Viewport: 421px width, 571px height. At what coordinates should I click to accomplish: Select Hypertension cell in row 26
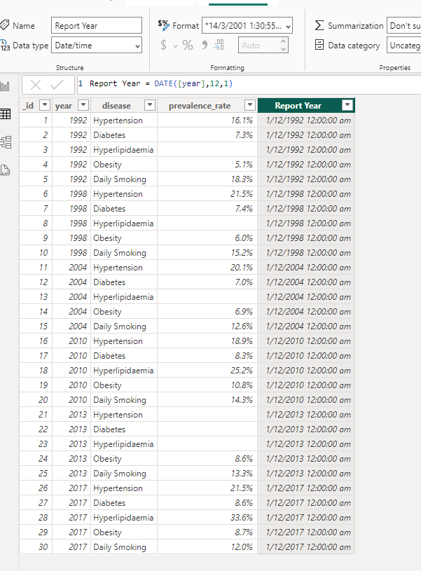pos(123,488)
